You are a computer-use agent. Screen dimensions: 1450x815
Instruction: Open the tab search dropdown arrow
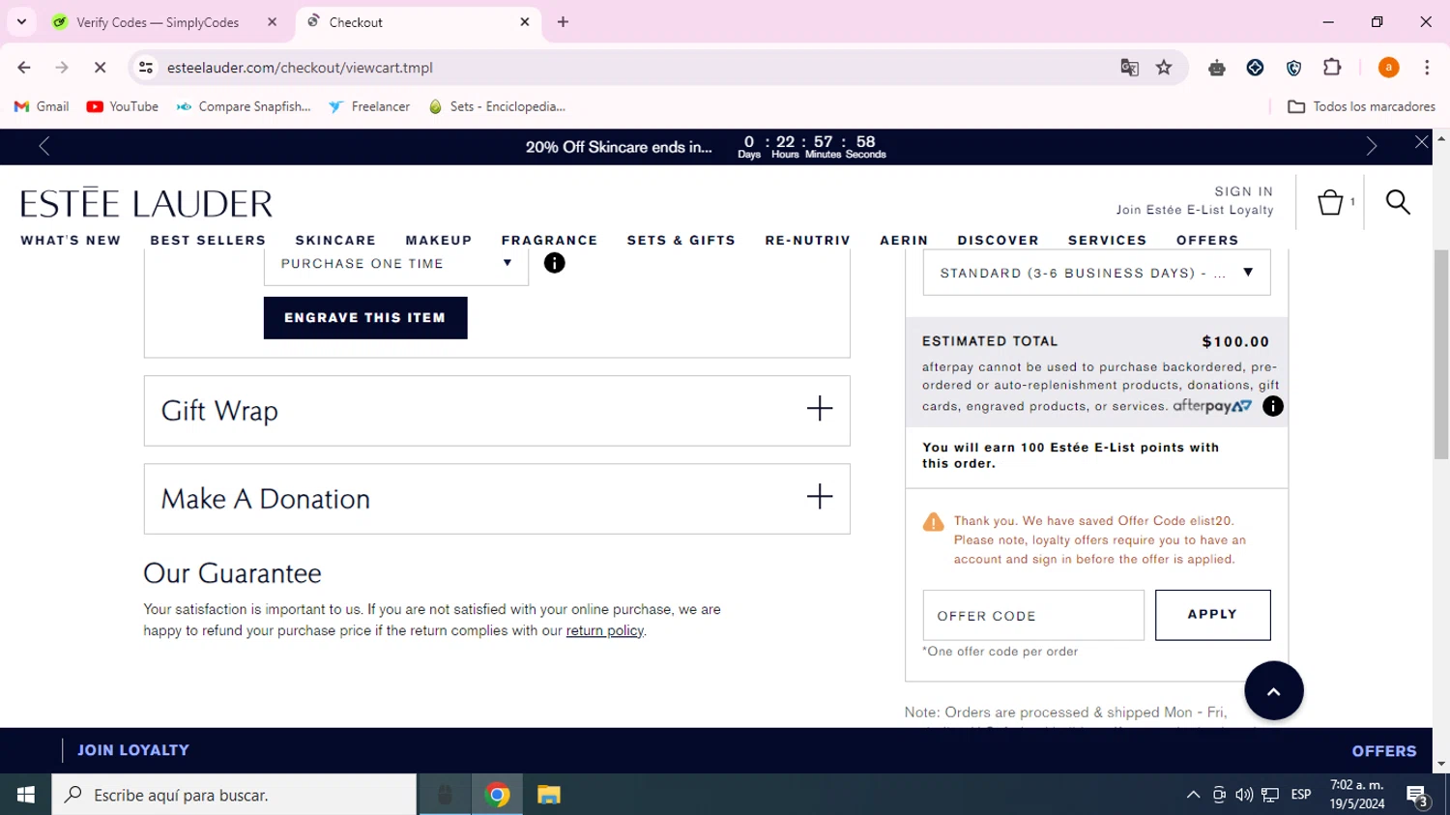pos(21,21)
